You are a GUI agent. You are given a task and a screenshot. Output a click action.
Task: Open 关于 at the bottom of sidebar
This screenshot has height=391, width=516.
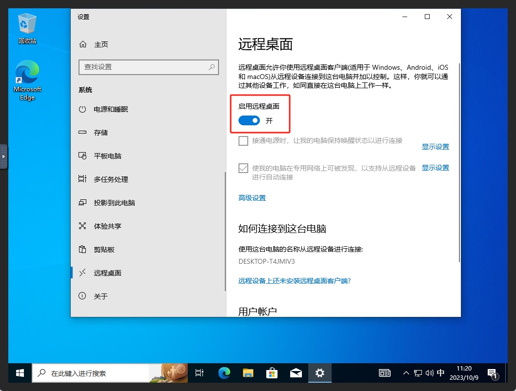(101, 296)
